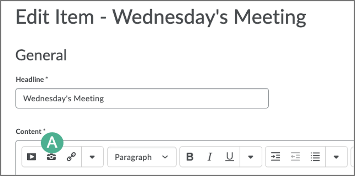Click into the Headline text field

click(x=142, y=98)
